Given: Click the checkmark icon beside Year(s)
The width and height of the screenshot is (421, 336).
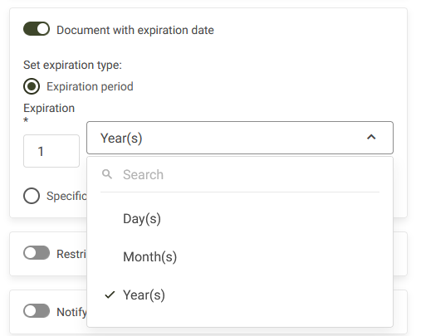Looking at the screenshot, I should point(110,295).
